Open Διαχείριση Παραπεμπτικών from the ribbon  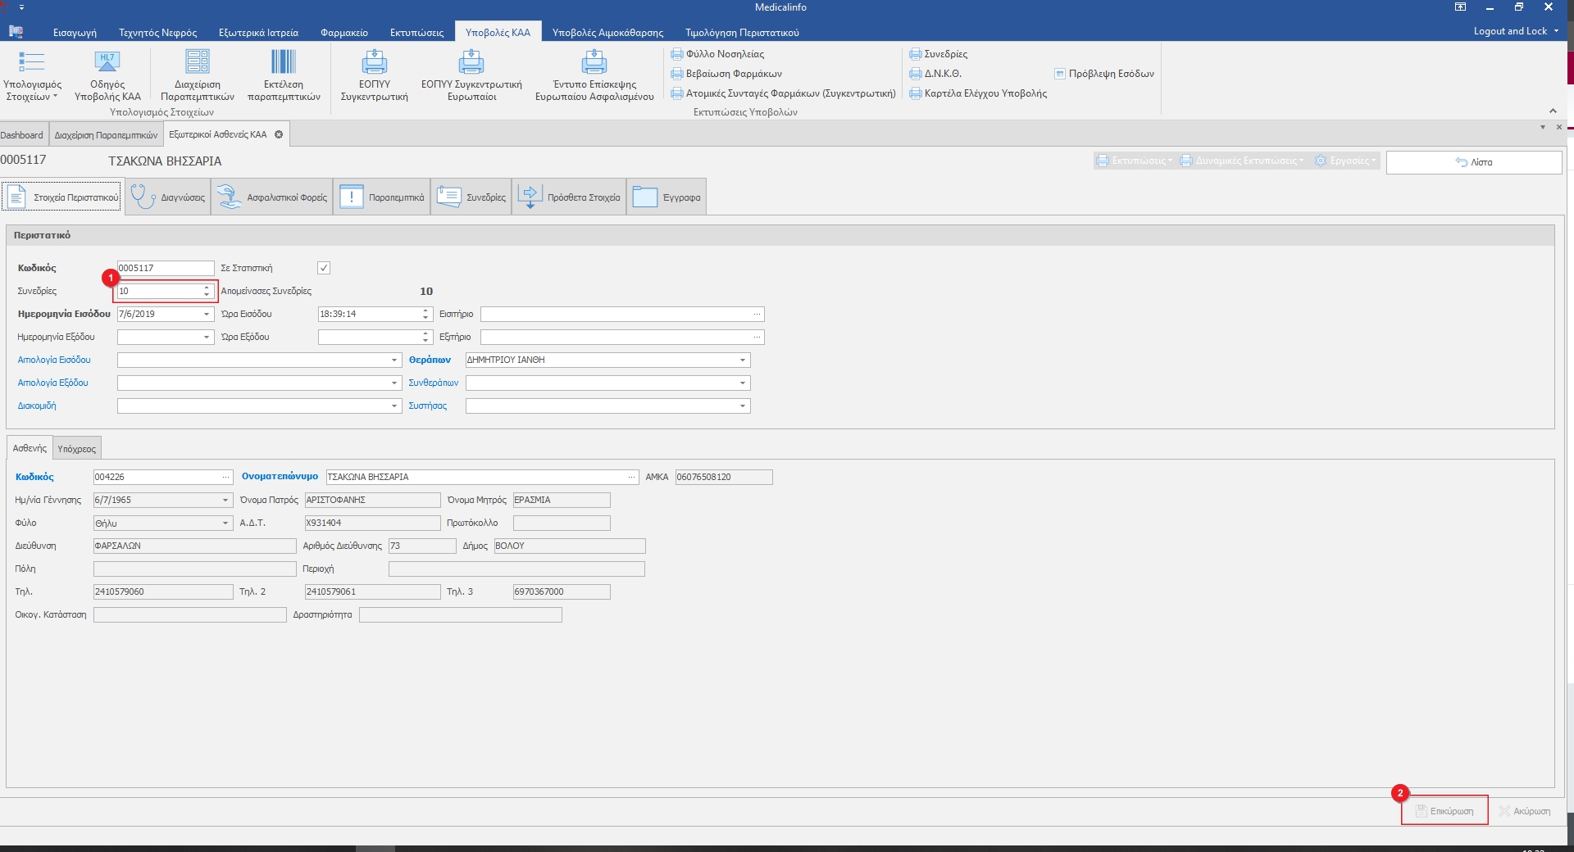pyautogui.click(x=198, y=64)
